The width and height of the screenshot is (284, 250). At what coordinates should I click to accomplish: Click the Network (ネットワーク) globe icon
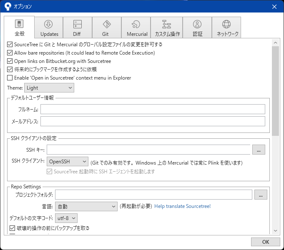pyautogui.click(x=226, y=24)
